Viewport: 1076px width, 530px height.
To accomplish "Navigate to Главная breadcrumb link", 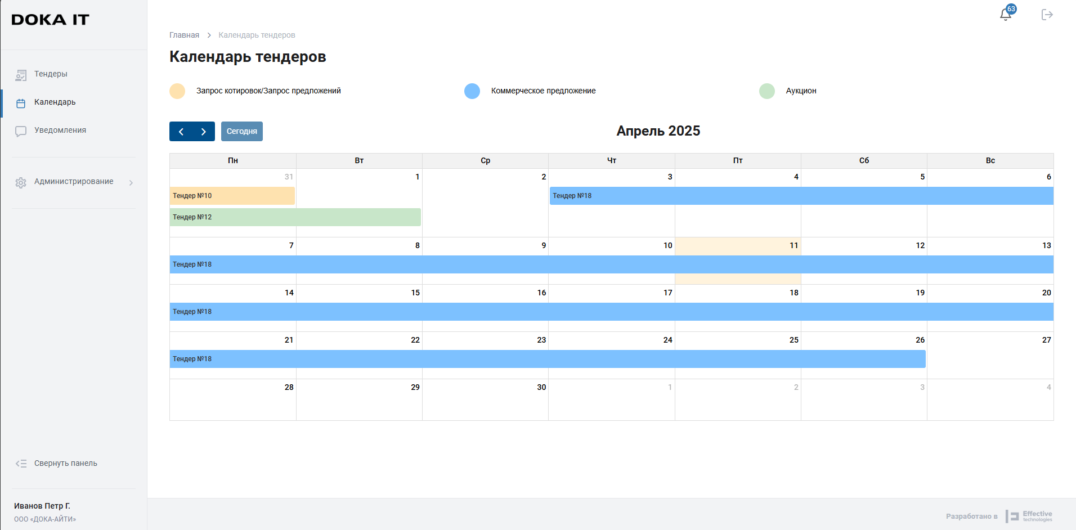I will pos(184,35).
